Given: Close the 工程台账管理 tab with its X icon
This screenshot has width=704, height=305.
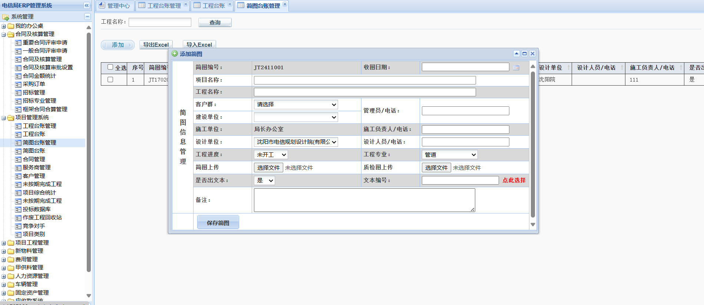Looking at the screenshot, I should coord(186,4).
